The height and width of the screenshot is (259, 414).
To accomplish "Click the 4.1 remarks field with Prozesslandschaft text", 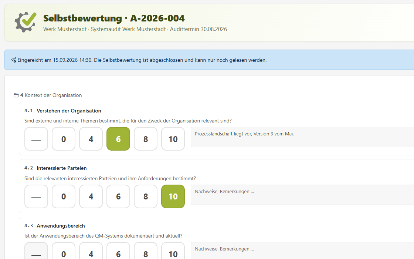I will pos(302,137).
